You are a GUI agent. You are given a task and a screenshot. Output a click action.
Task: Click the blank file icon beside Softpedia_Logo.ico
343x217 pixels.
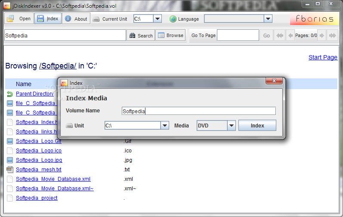click(10, 151)
